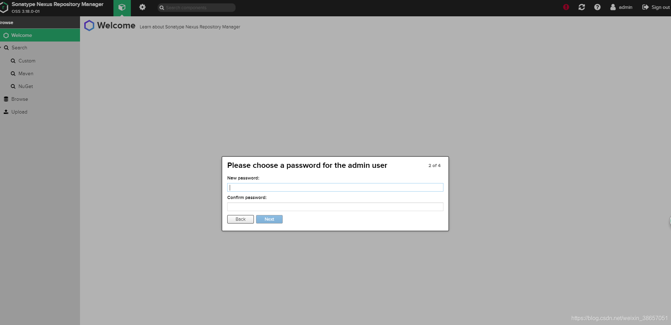Click the Welcome hexagon icon in page header

click(89, 26)
